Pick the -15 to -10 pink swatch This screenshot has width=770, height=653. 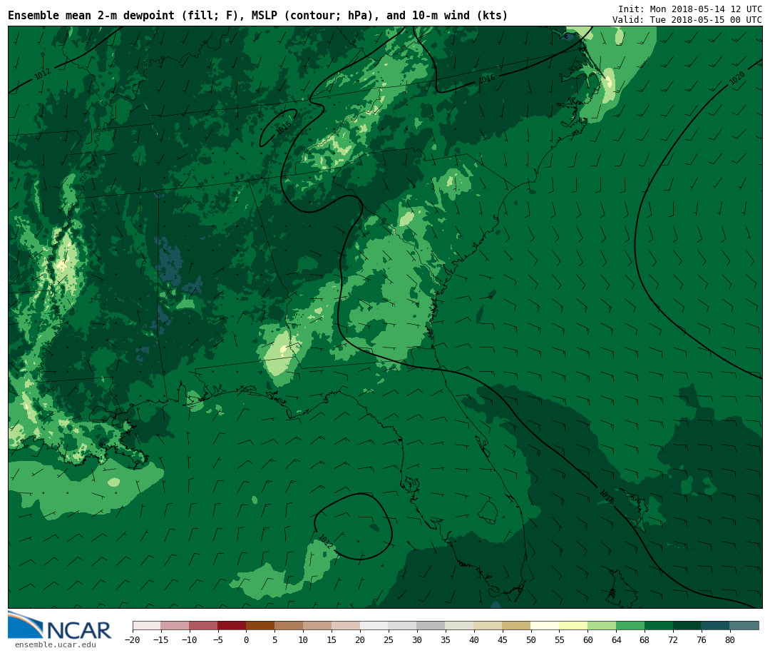[x=175, y=626]
